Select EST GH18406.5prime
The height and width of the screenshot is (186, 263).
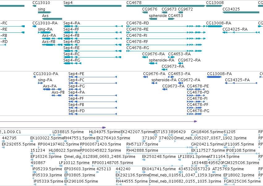(207, 132)
